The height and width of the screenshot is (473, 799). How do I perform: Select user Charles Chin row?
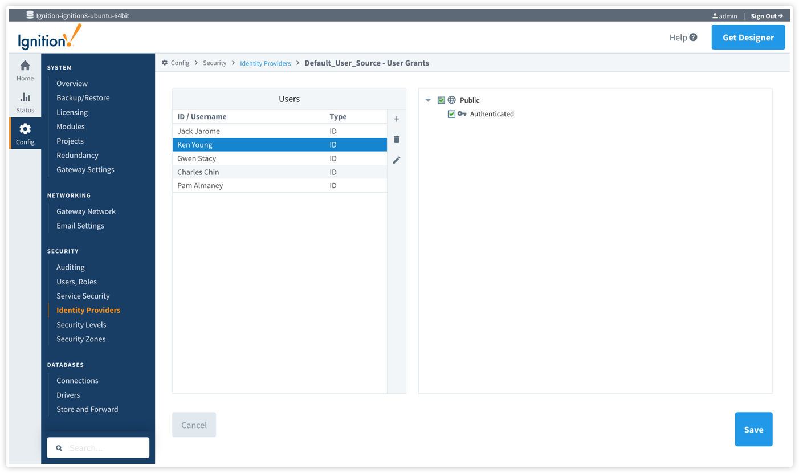pyautogui.click(x=279, y=172)
